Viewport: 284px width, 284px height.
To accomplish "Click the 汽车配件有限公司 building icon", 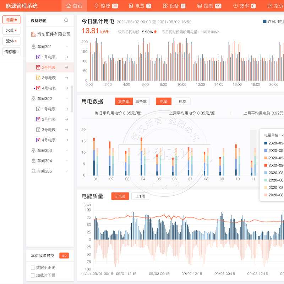I will click(x=33, y=34).
